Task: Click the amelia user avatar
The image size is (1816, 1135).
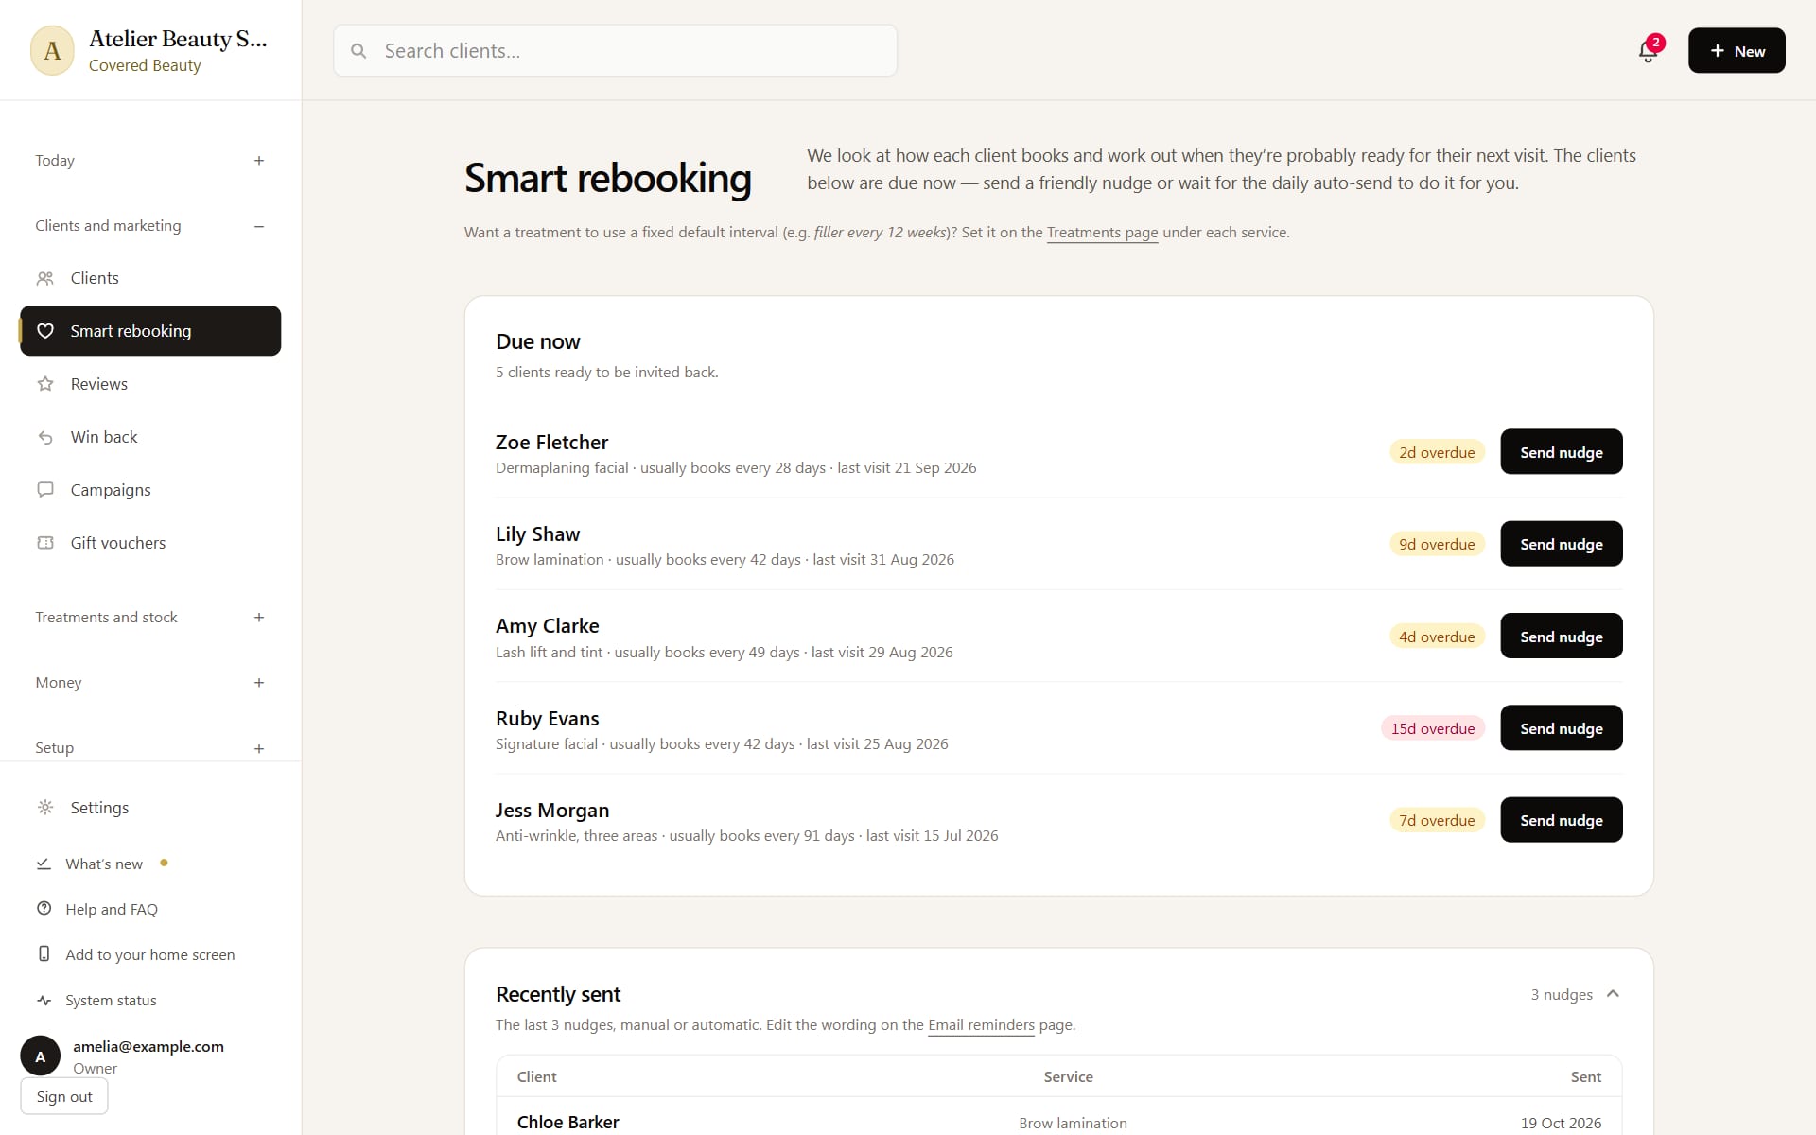Action: tap(41, 1056)
